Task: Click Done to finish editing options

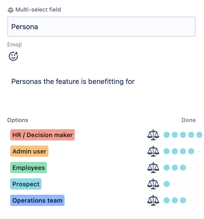Action: [x=188, y=120]
